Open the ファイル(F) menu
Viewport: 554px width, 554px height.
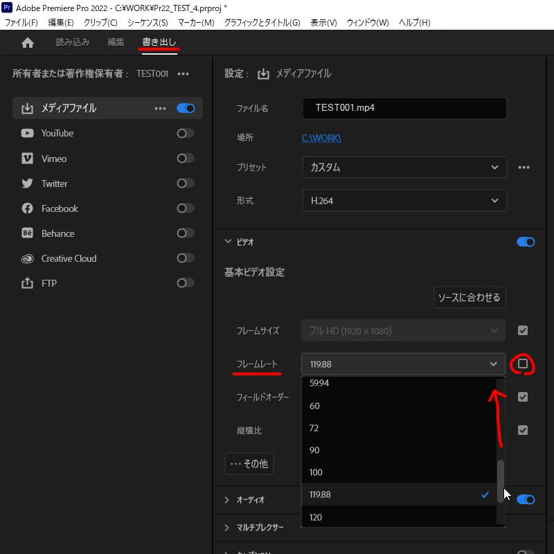click(x=21, y=23)
